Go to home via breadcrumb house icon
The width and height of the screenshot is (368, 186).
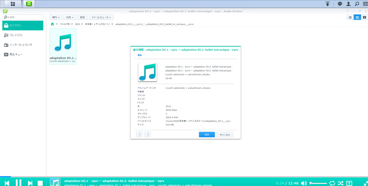[52, 24]
